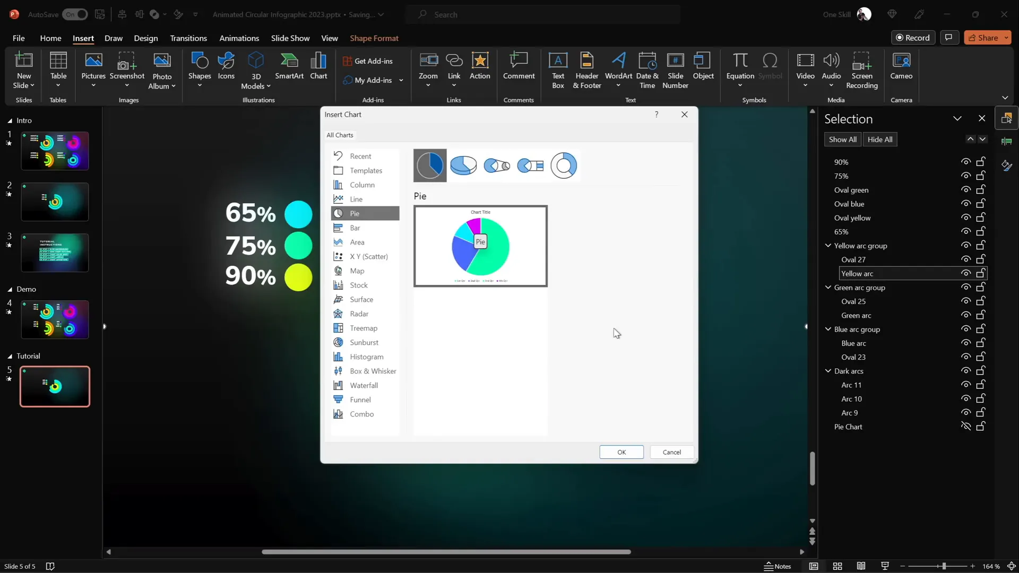Click the Icons button in Illustrations

coord(226,66)
